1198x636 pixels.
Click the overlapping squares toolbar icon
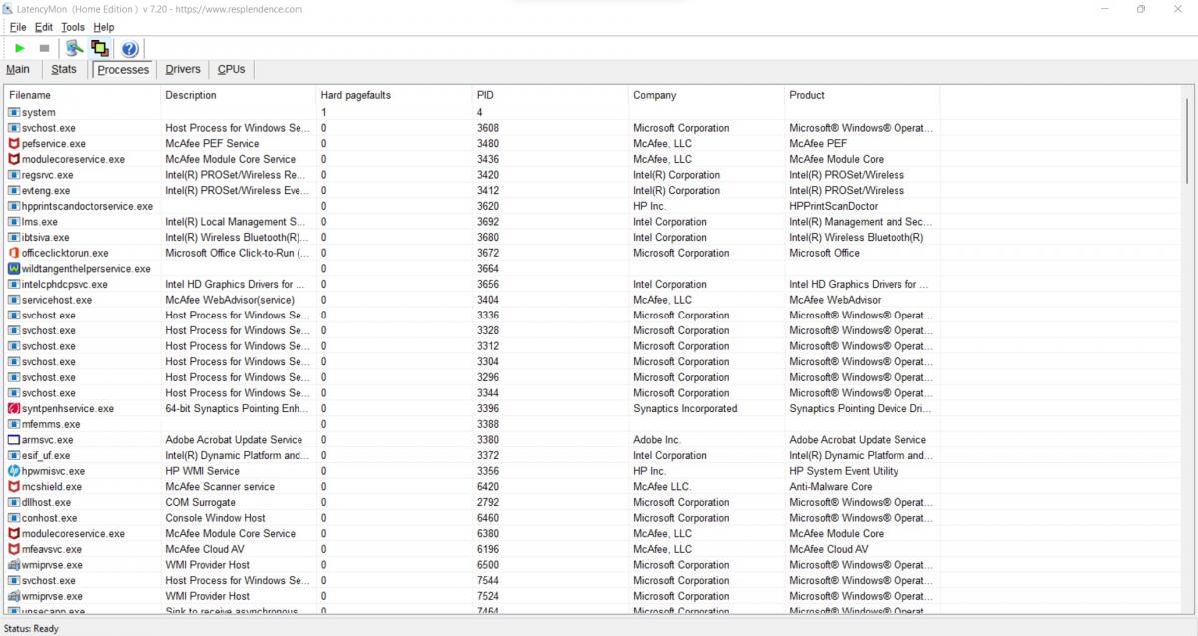pos(99,48)
